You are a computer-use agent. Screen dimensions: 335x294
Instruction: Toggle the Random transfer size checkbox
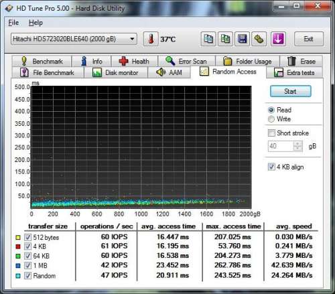coord(27,275)
